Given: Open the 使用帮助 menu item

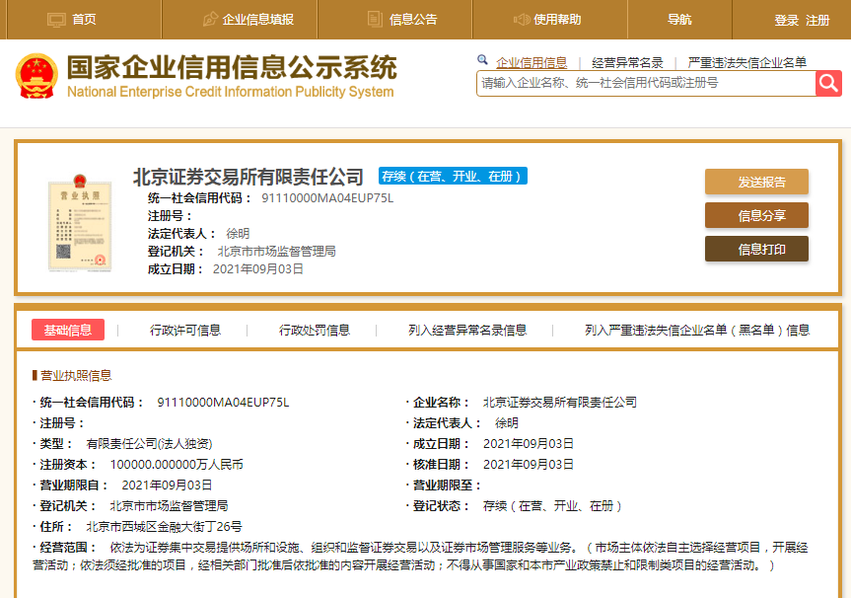Looking at the screenshot, I should [x=557, y=20].
